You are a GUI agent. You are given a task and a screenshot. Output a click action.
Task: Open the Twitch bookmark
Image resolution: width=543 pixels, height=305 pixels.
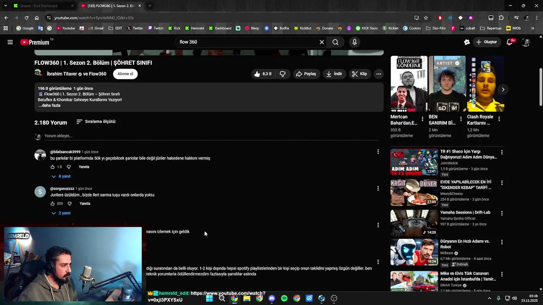[155, 28]
